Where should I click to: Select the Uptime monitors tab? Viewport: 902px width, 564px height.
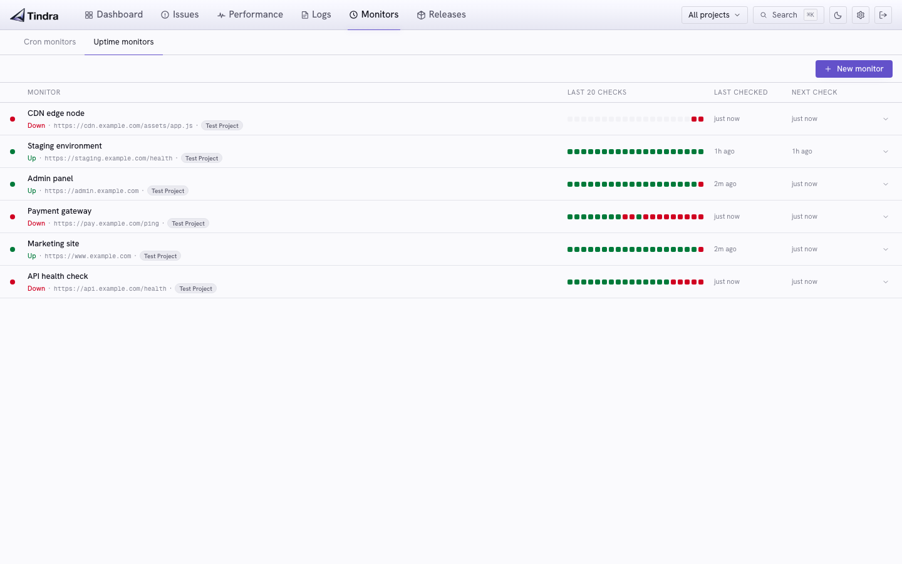(x=123, y=42)
